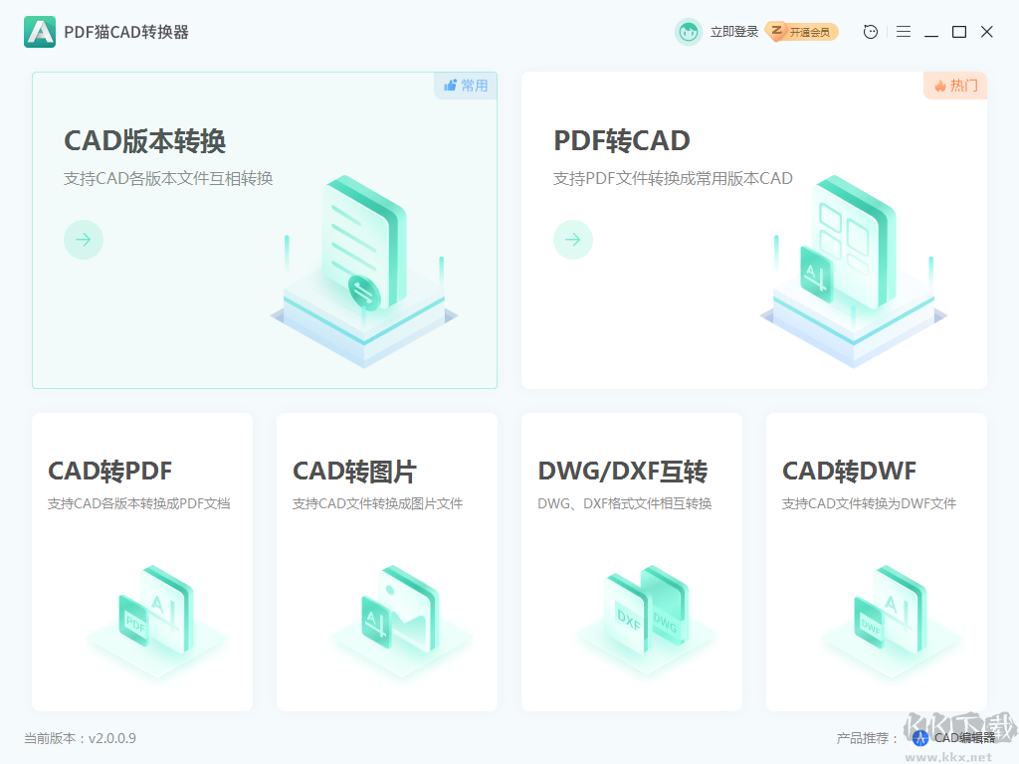The image size is (1019, 764).
Task: Open the hamburger menu icon
Action: click(x=904, y=32)
